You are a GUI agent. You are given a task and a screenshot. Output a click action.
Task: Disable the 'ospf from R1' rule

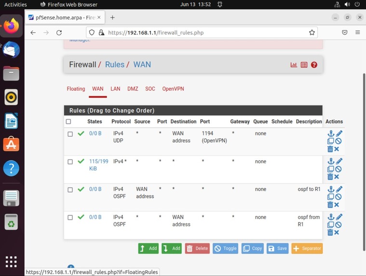[339, 225]
